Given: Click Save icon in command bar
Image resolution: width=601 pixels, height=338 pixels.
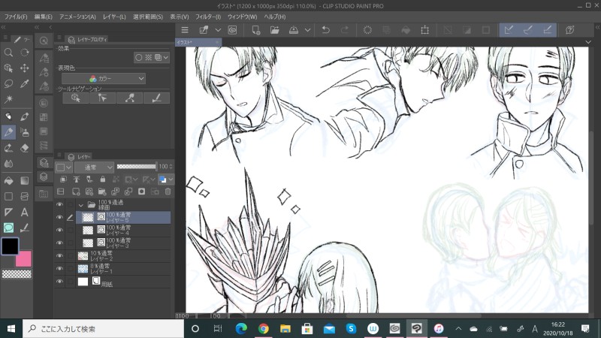Looking at the screenshot, I should click(x=294, y=30).
